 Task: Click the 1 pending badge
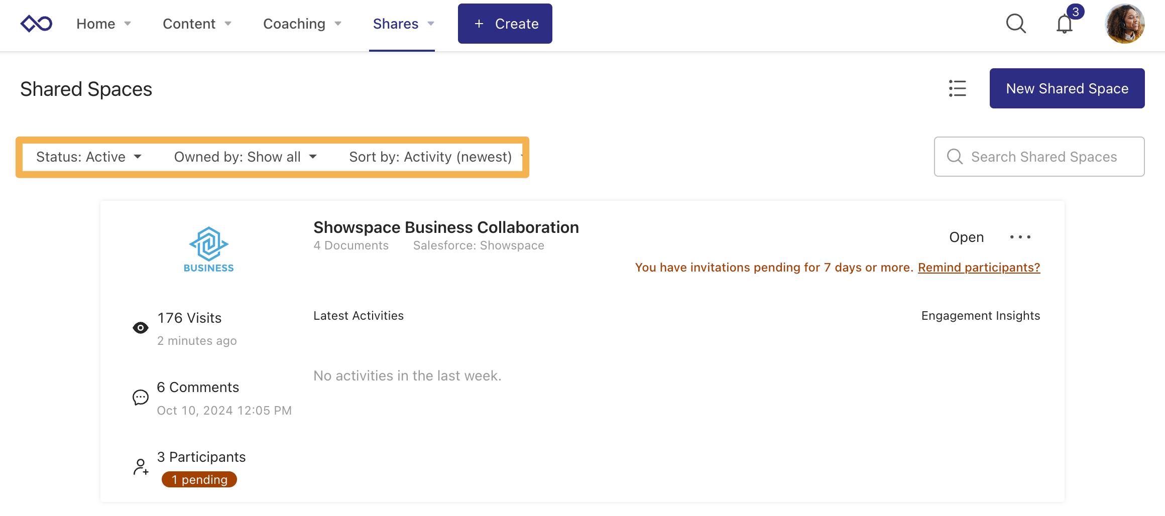[x=199, y=479]
